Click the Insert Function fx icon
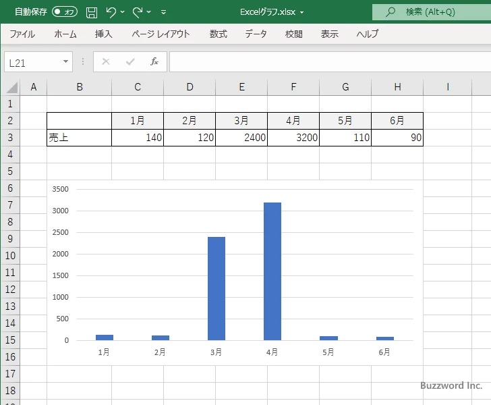 pos(154,61)
